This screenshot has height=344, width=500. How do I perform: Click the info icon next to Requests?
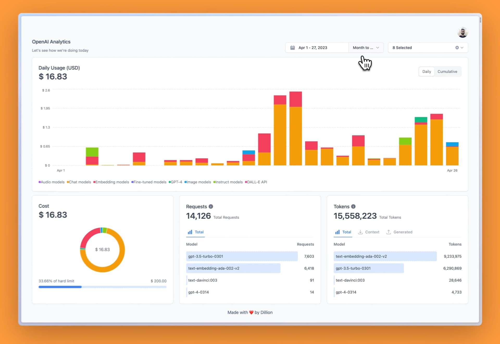(211, 207)
